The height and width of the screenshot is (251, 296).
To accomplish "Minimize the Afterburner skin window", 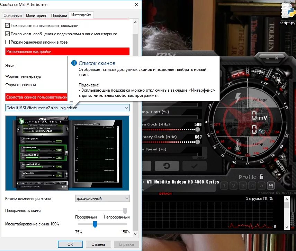I will click(x=268, y=58).
